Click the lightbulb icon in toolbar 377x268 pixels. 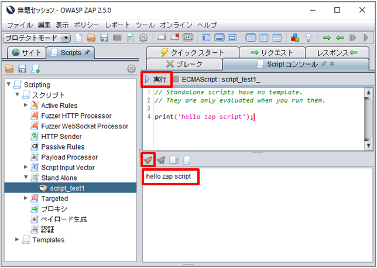[309, 38]
